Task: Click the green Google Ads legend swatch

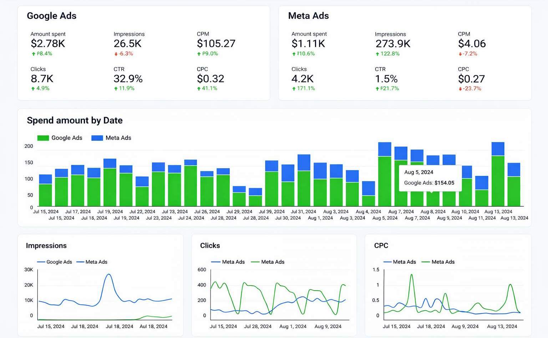Action: [42, 138]
